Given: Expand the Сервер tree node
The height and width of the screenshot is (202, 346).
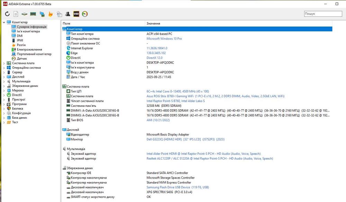Looking at the screenshot, I should click(4, 72).
